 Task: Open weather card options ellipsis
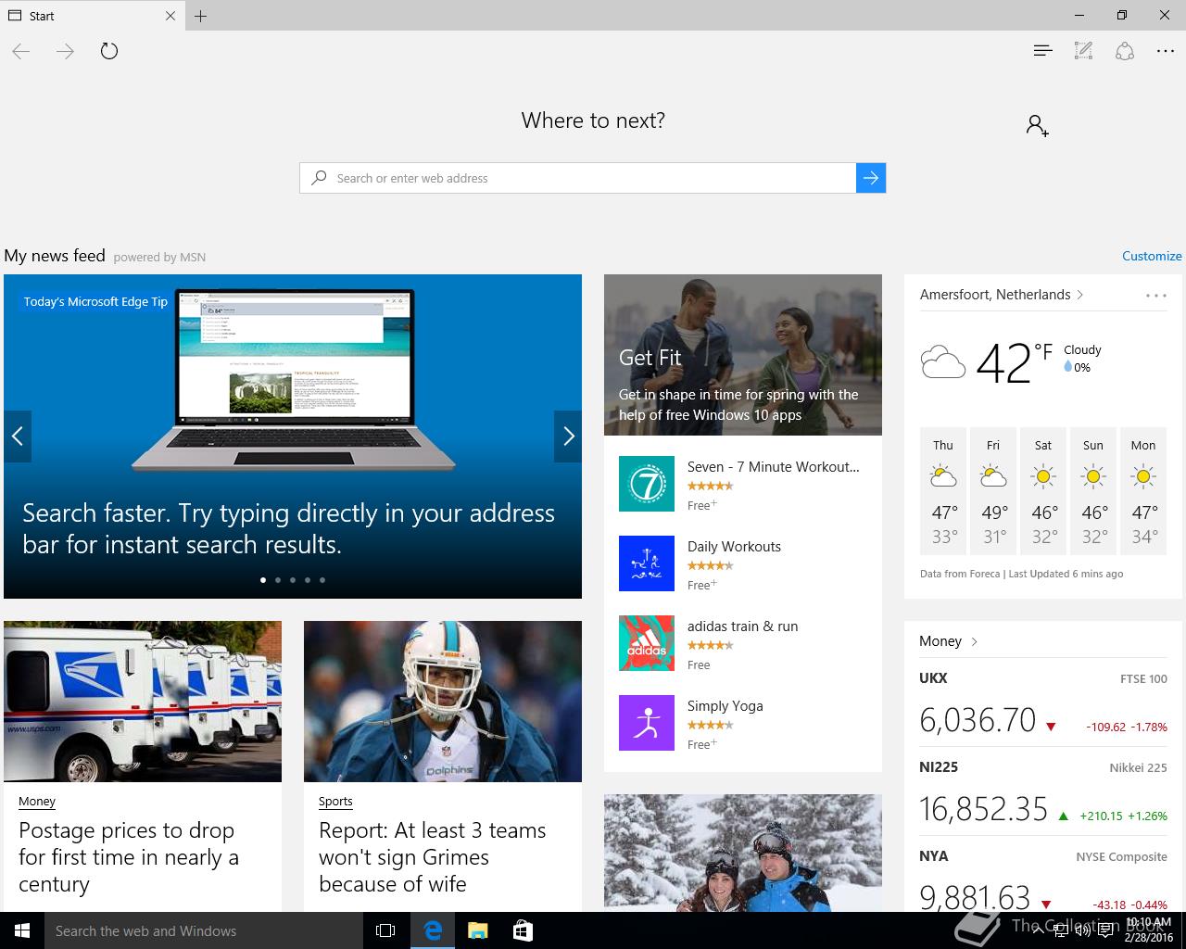pos(1155,296)
